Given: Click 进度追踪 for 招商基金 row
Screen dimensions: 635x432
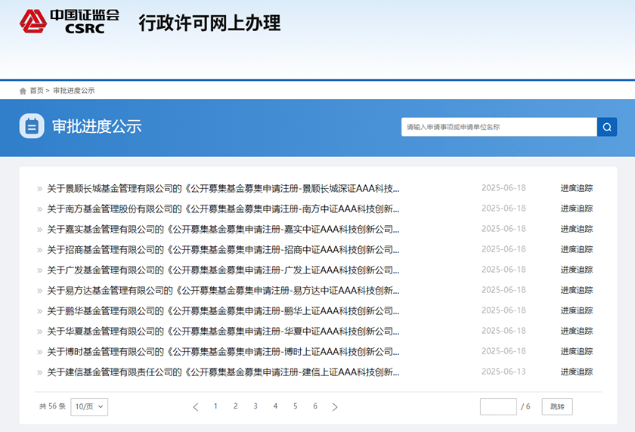Looking at the screenshot, I should [x=577, y=249].
